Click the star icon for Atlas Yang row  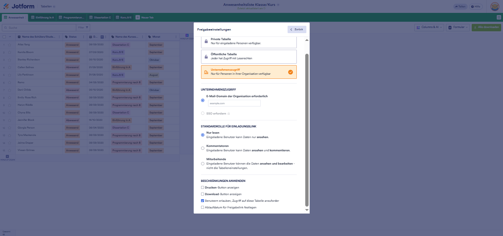(x=10, y=45)
